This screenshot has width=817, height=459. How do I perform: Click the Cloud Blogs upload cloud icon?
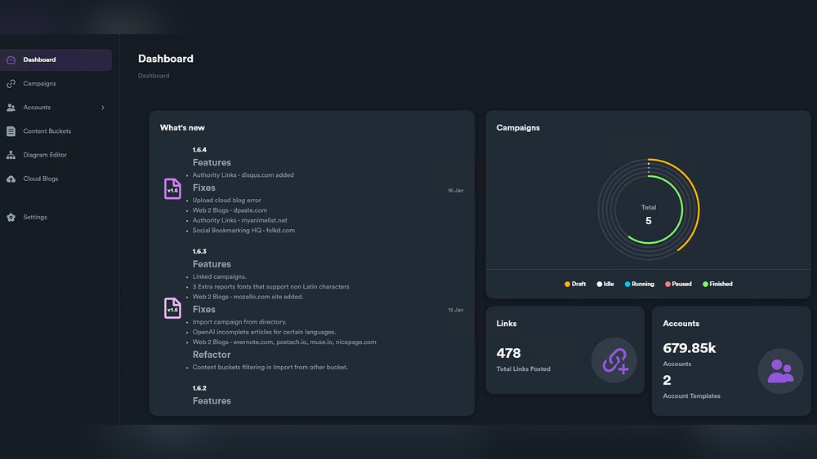pos(11,179)
